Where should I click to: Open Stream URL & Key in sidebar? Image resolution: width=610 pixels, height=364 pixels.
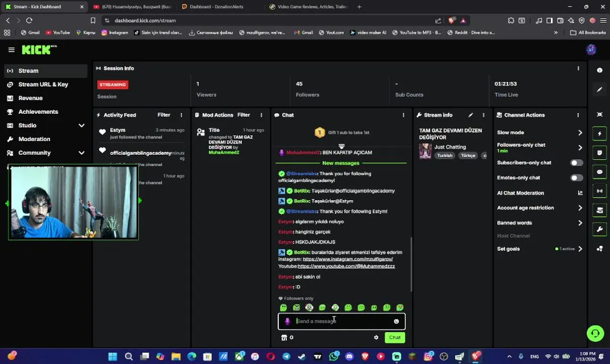click(x=46, y=84)
